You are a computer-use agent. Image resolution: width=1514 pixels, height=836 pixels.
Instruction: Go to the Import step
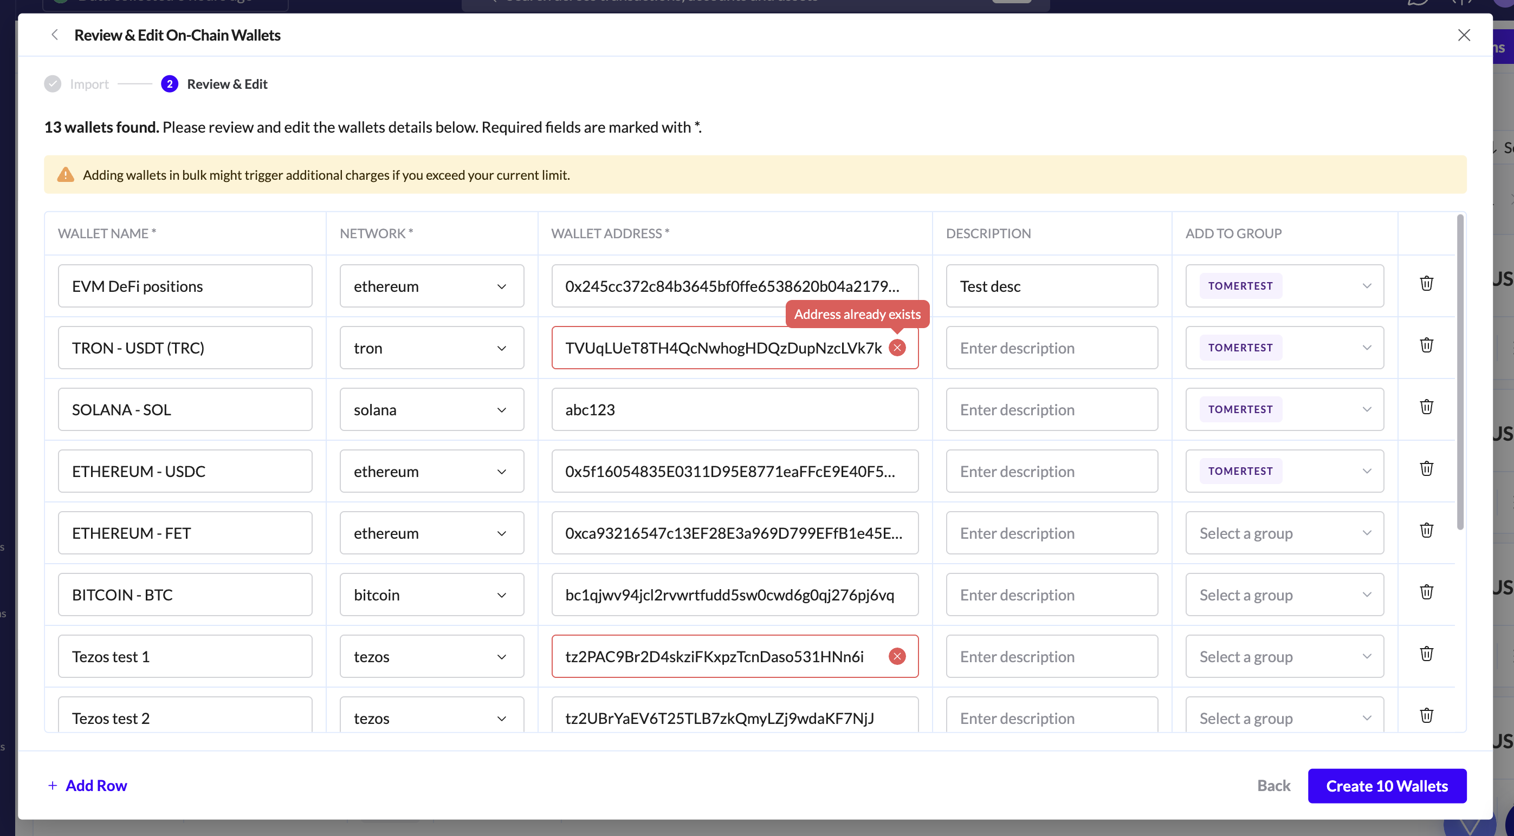pos(88,84)
